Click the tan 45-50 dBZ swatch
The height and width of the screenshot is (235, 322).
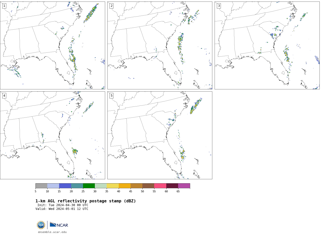tap(136, 186)
